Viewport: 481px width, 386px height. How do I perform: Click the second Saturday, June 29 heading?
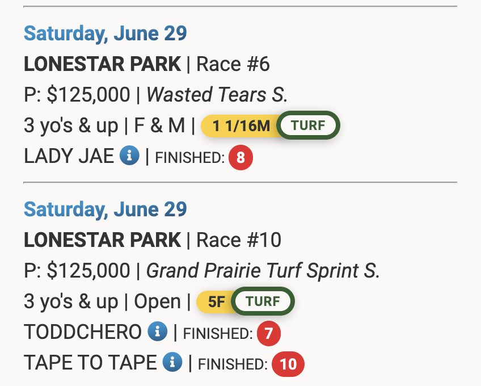point(105,209)
